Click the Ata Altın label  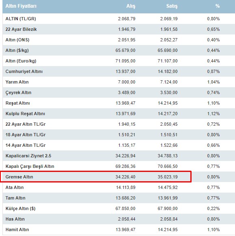pos(15,187)
